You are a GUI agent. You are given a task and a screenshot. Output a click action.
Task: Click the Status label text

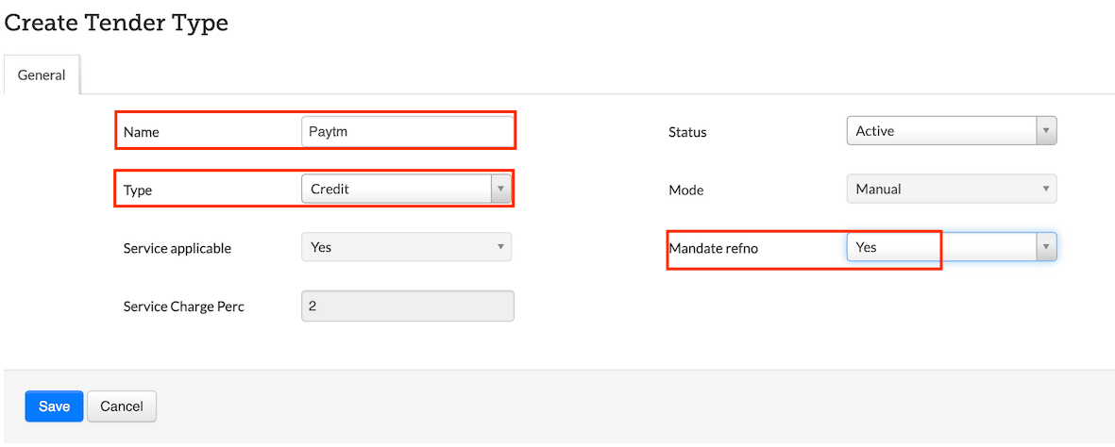687,132
